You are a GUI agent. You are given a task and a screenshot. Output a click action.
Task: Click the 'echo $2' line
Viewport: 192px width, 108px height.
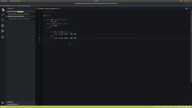pyautogui.click(x=53, y=26)
